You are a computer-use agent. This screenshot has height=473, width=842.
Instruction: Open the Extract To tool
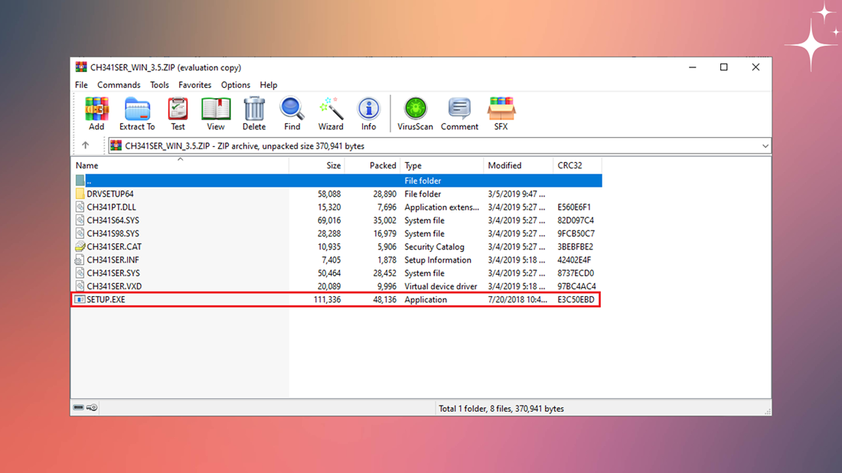coord(137,114)
